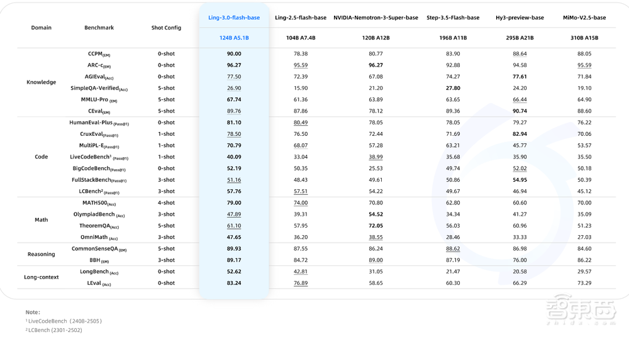Click the 120B A12B model size label

pos(376,38)
